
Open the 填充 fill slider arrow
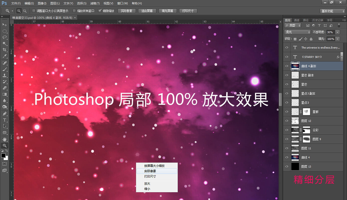point(338,39)
